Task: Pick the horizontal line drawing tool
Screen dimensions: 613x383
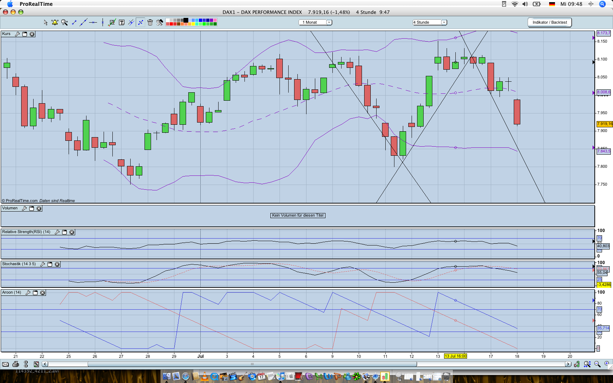Action: pos(93,23)
